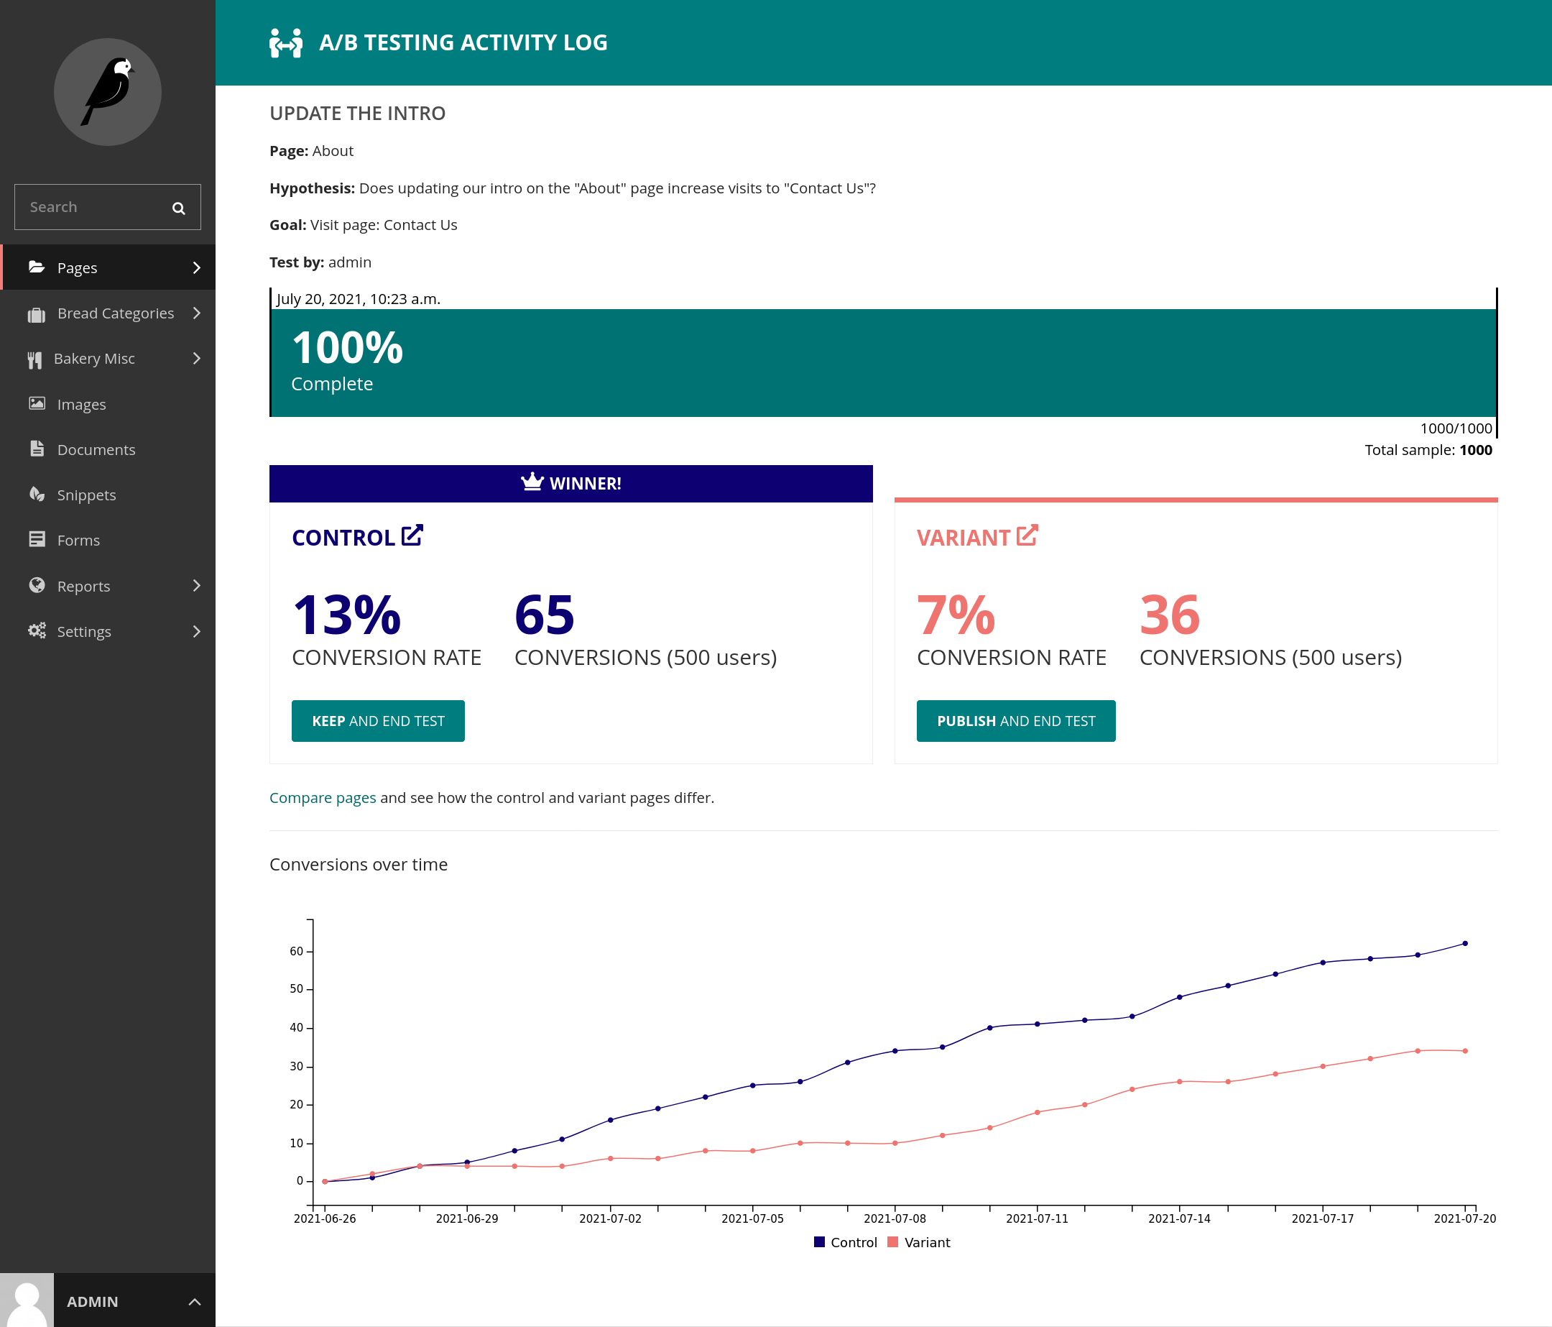
Task: Click the 100% Complete progress bar
Action: coord(883,362)
